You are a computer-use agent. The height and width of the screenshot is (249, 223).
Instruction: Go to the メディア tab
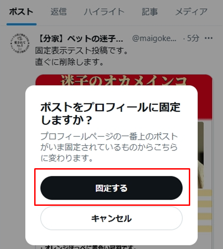coord(191,12)
